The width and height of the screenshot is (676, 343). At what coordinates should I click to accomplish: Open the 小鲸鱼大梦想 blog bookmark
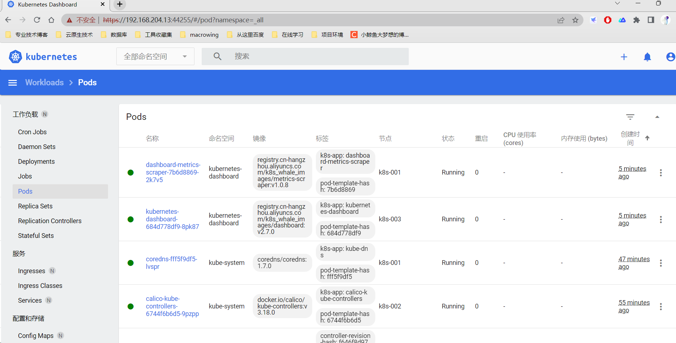tap(380, 35)
